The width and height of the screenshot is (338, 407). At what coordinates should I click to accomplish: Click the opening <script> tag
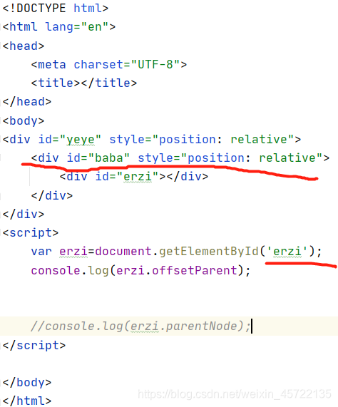31,233
